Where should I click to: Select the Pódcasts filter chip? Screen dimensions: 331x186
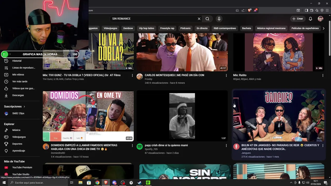click(x=185, y=28)
